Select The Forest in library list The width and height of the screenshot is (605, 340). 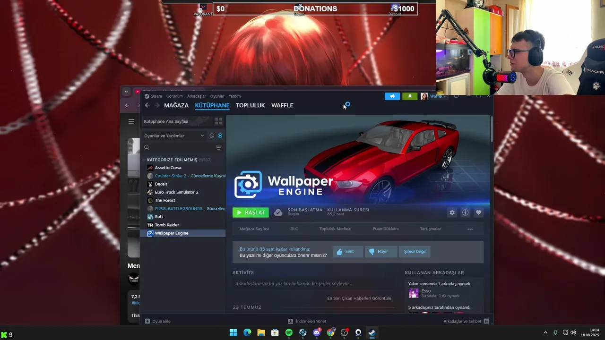(183, 200)
